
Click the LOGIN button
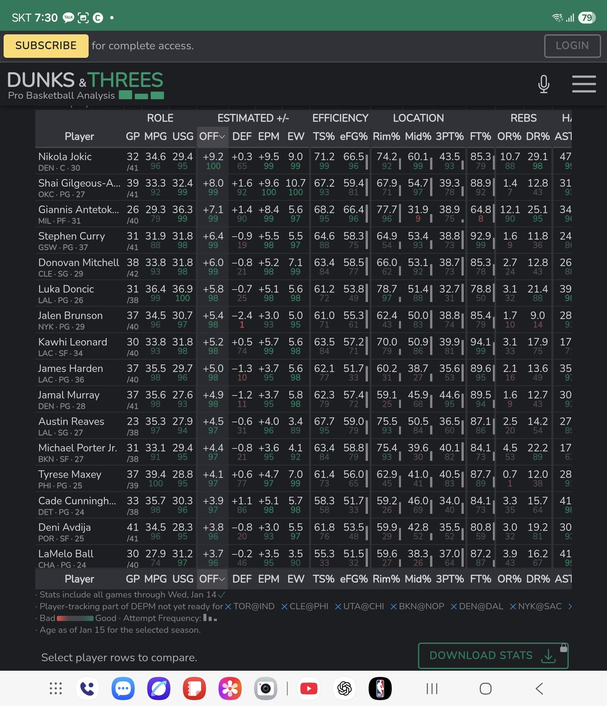pos(572,46)
